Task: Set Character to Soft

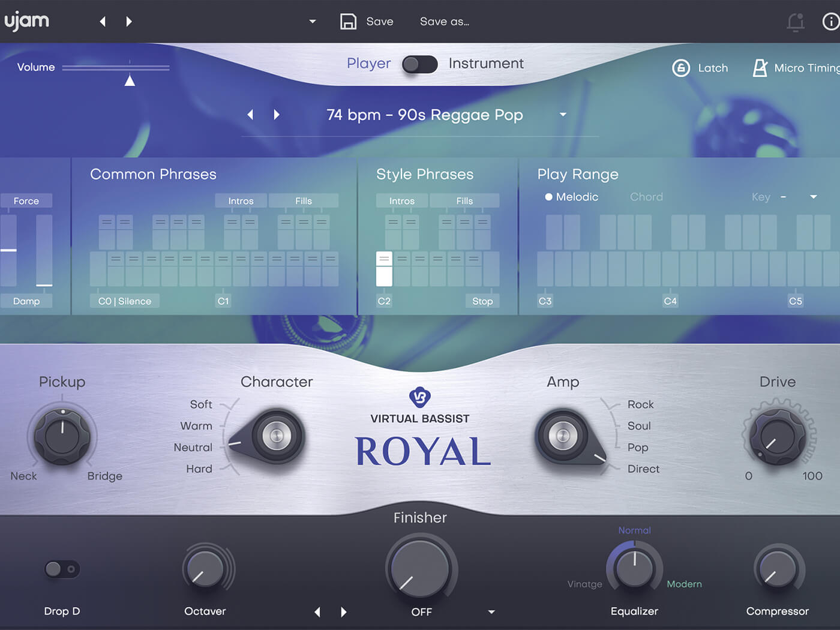Action: pos(201,404)
